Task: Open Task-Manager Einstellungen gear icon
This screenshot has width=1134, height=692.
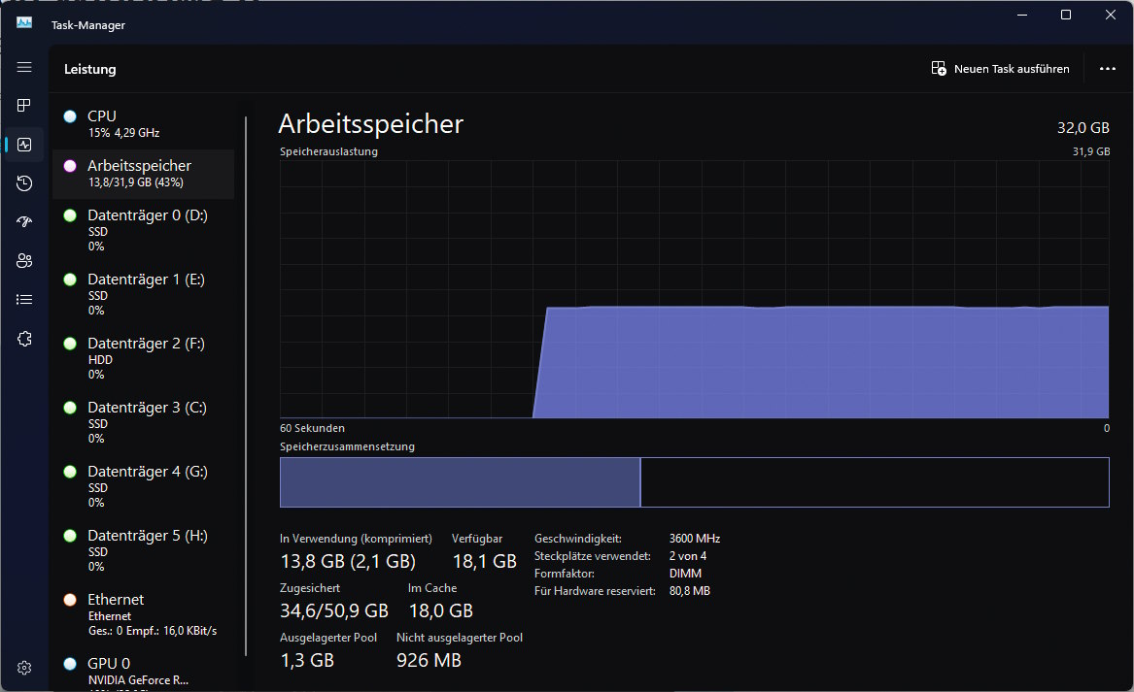Action: pos(23,668)
